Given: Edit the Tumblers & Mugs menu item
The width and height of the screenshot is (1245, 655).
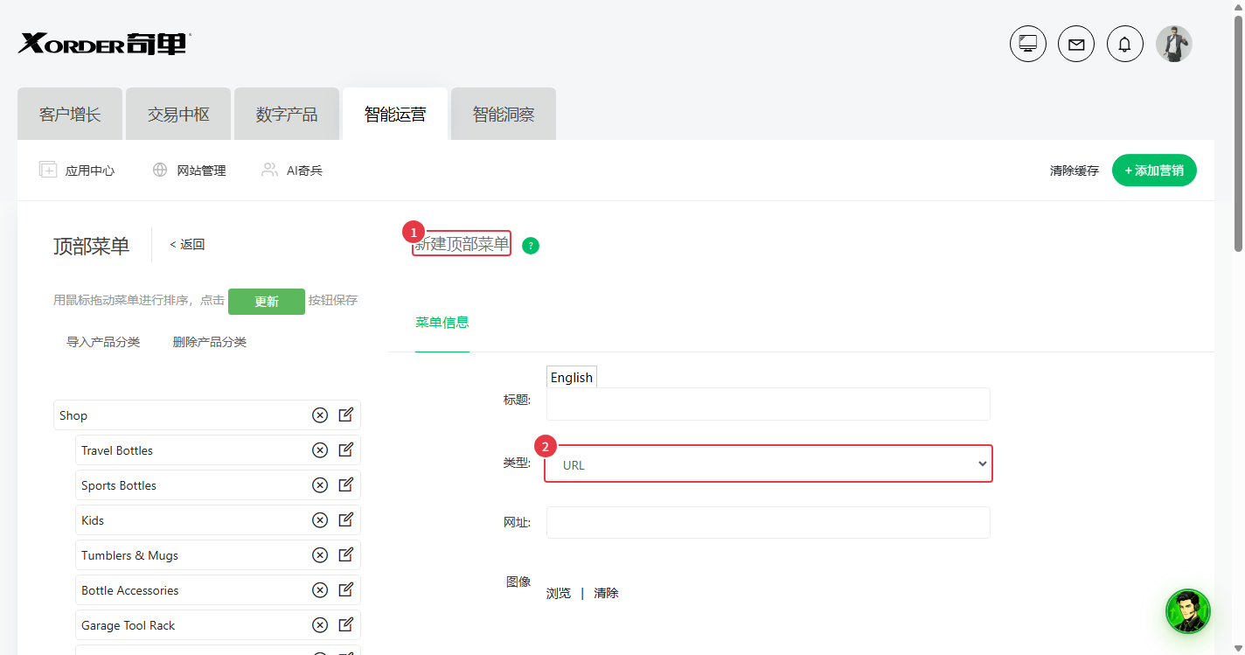Looking at the screenshot, I should (346, 554).
